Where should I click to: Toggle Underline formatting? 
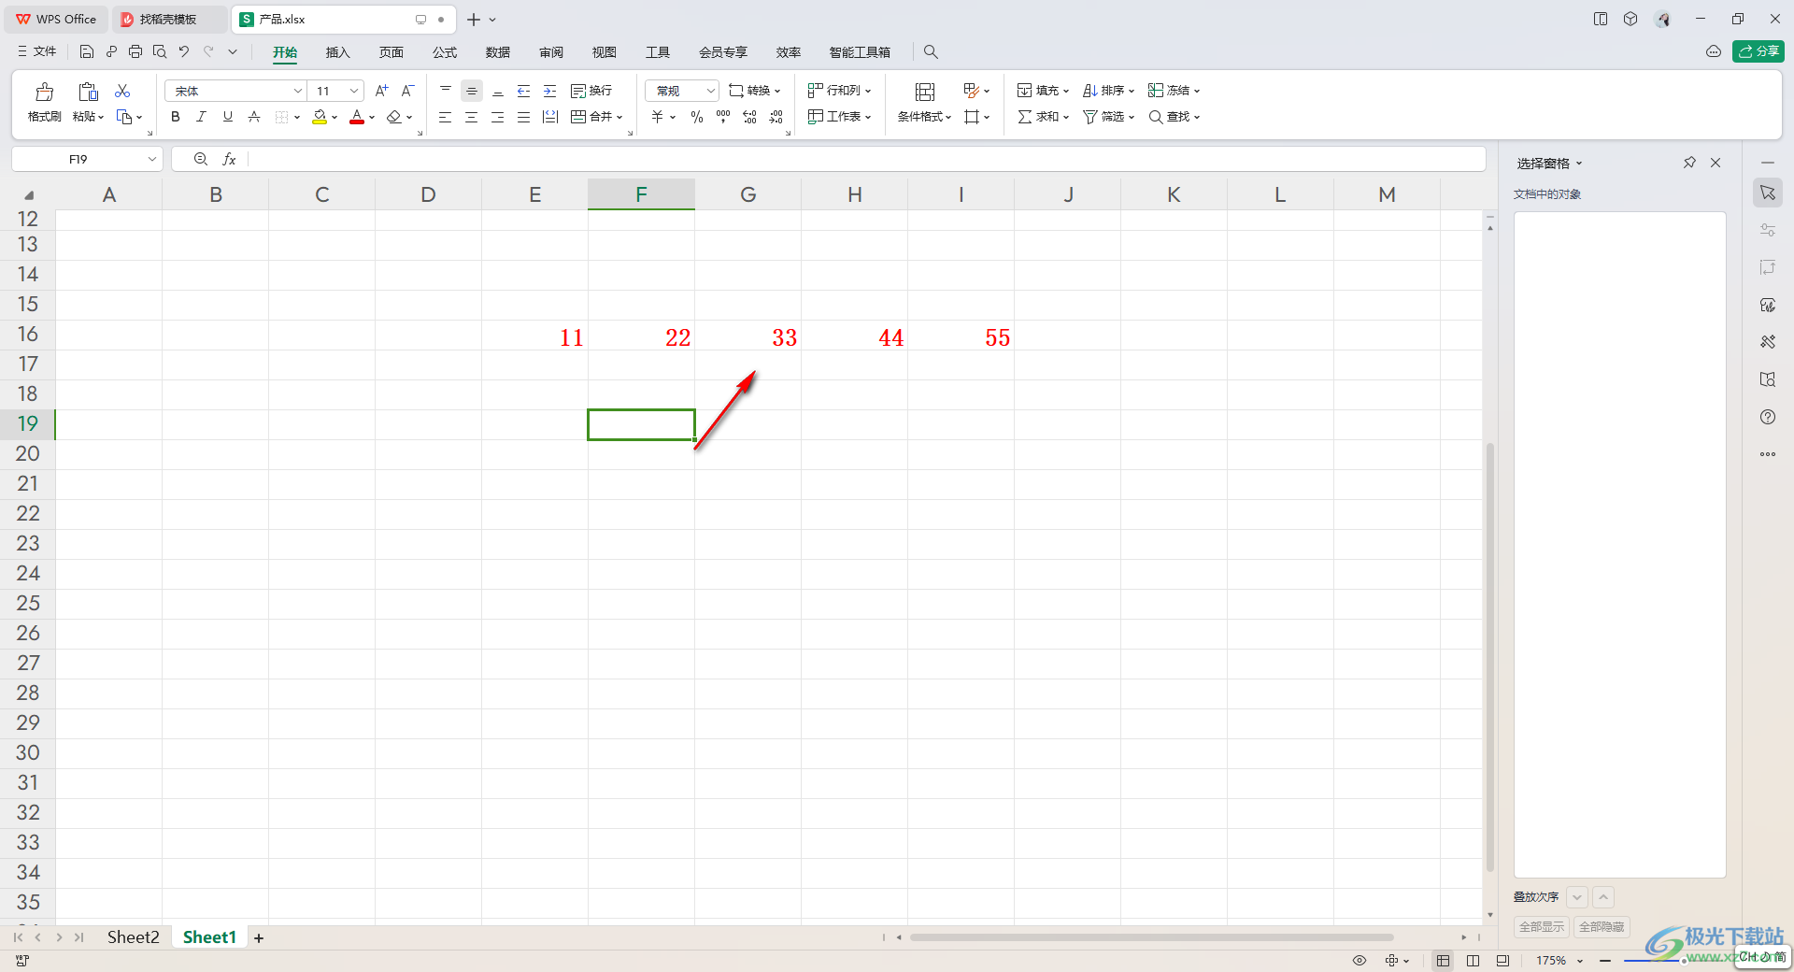[227, 117]
